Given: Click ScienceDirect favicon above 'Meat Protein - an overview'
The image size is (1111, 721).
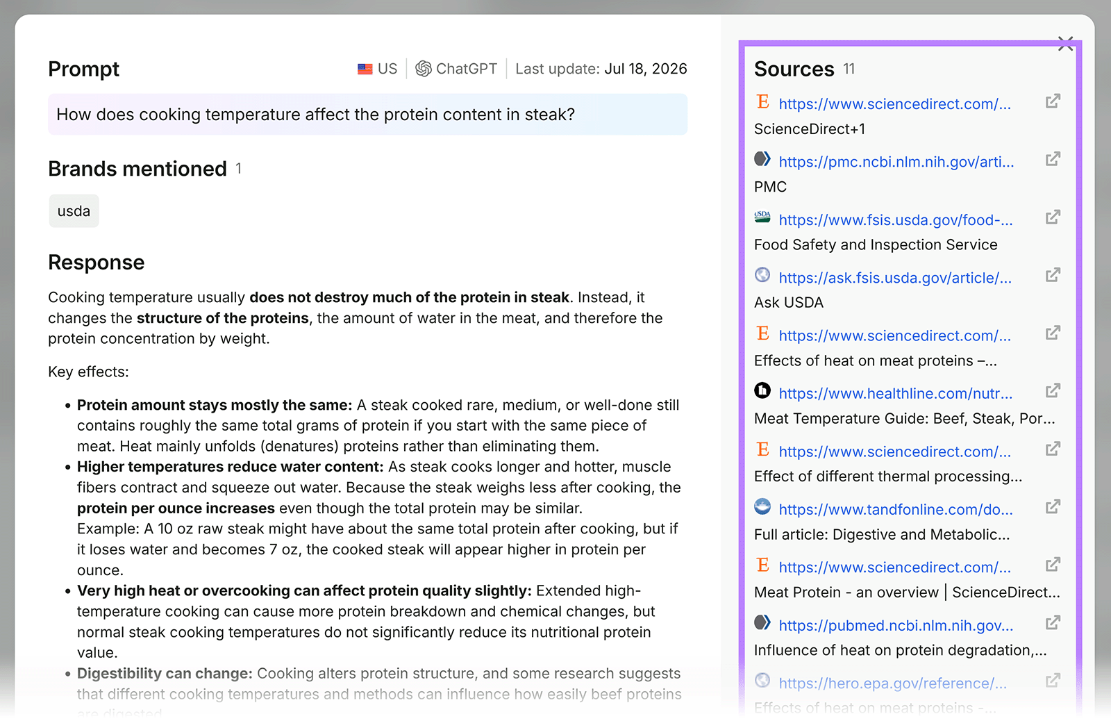Looking at the screenshot, I should pos(762,565).
